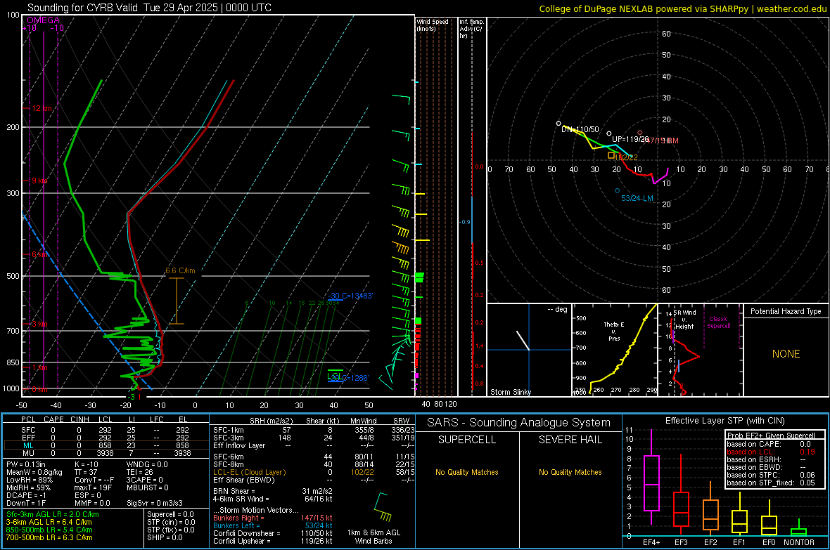Click the College of DuPage NEXLAB credit text
The width and height of the screenshot is (830, 550).
click(x=682, y=9)
